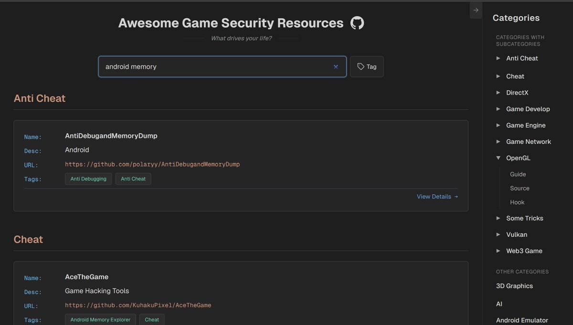Collapse the sidebar with the arrow button
Image resolution: width=573 pixels, height=325 pixels.
point(476,10)
